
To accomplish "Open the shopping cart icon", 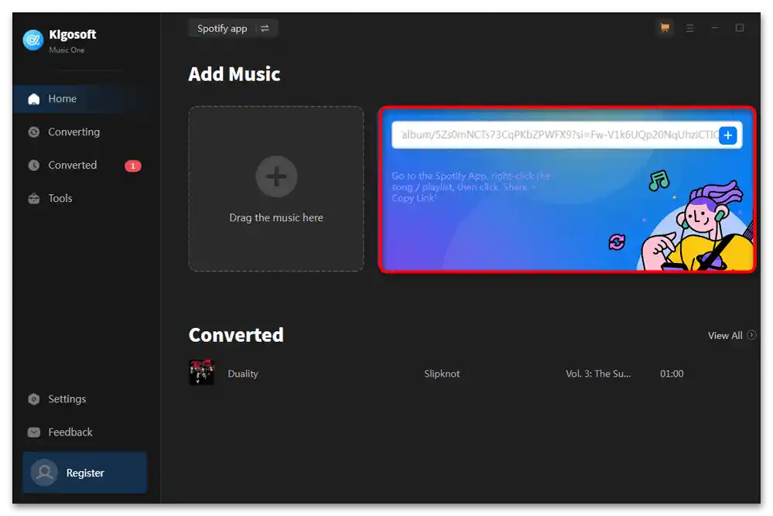I will pos(665,28).
